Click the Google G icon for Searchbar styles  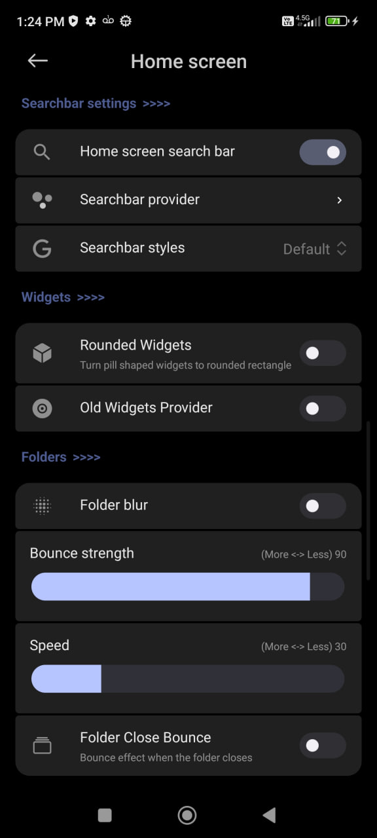(x=41, y=249)
